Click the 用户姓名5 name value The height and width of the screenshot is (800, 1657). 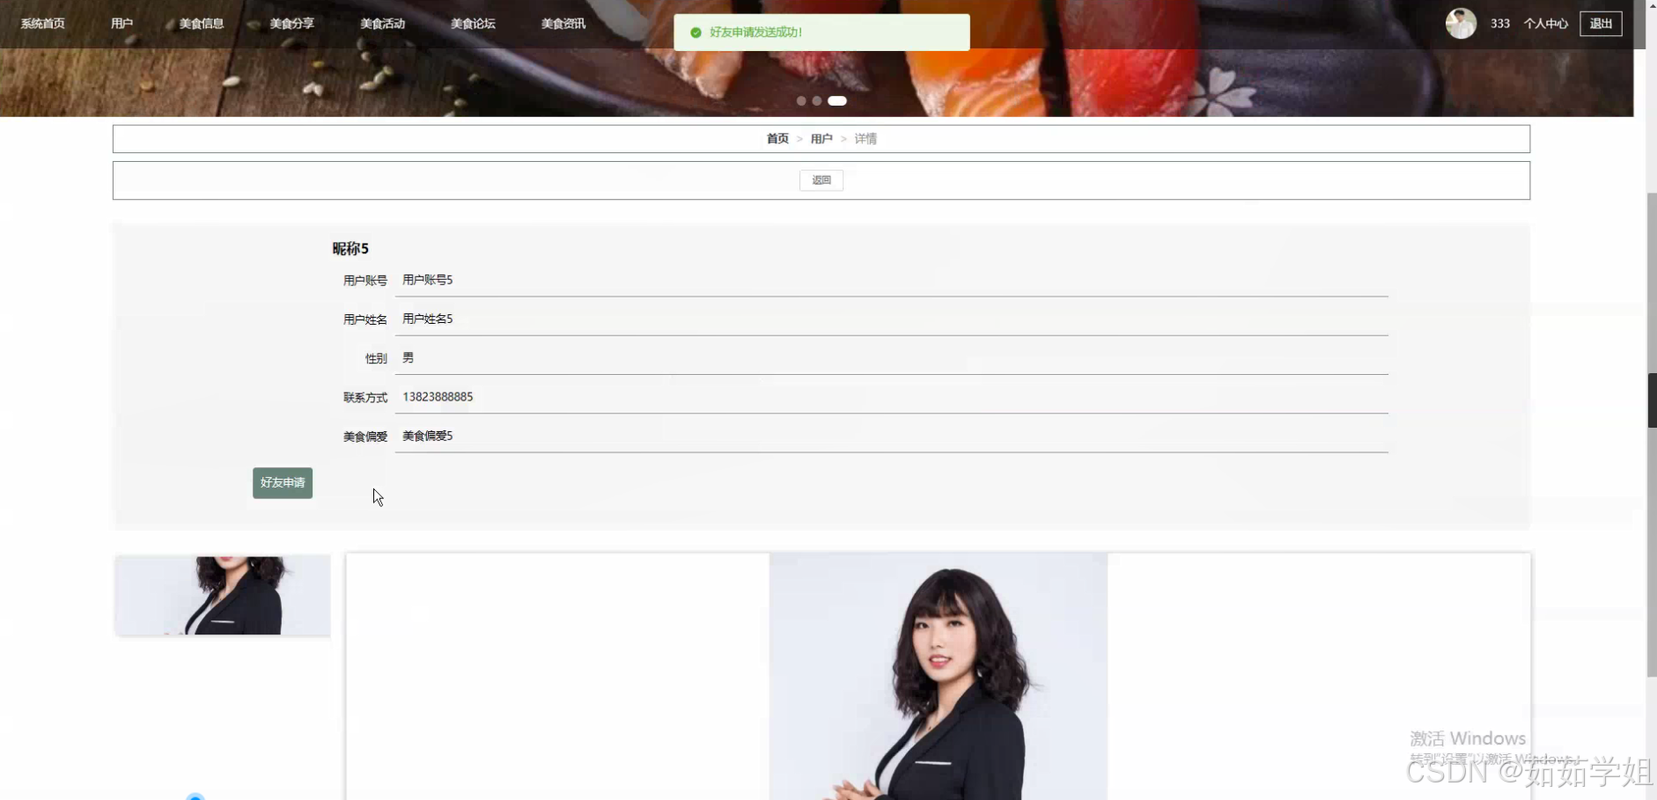[x=428, y=319]
